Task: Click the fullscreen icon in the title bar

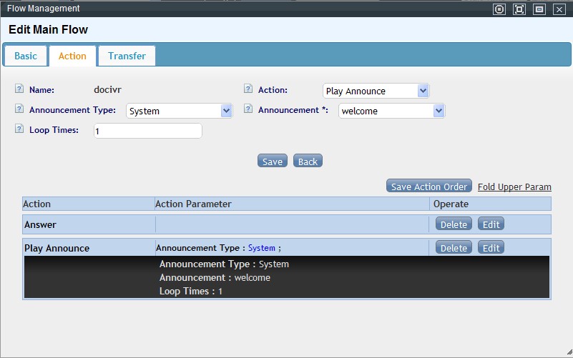Action: click(519, 9)
